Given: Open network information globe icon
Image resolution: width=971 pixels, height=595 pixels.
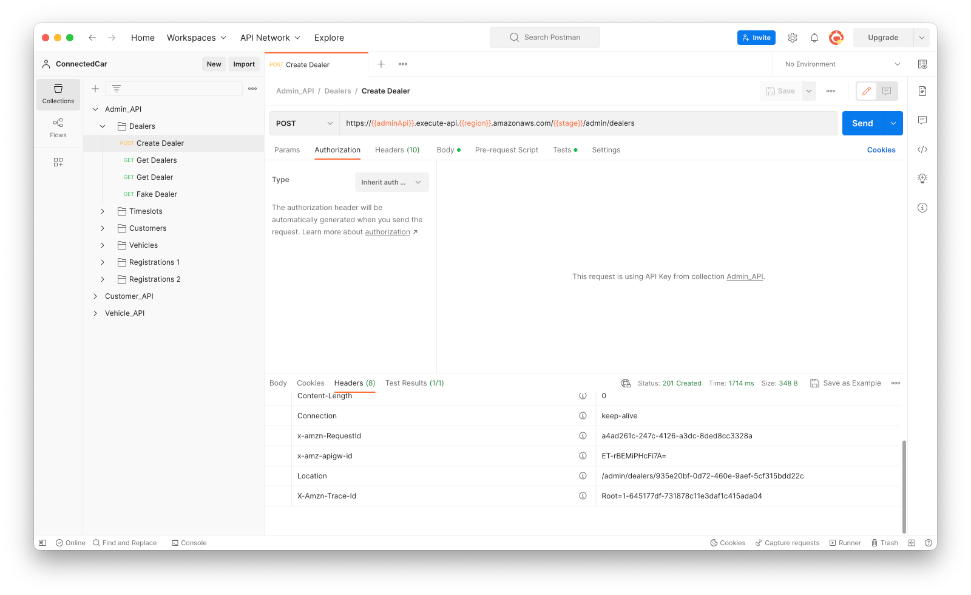Looking at the screenshot, I should click(x=626, y=383).
